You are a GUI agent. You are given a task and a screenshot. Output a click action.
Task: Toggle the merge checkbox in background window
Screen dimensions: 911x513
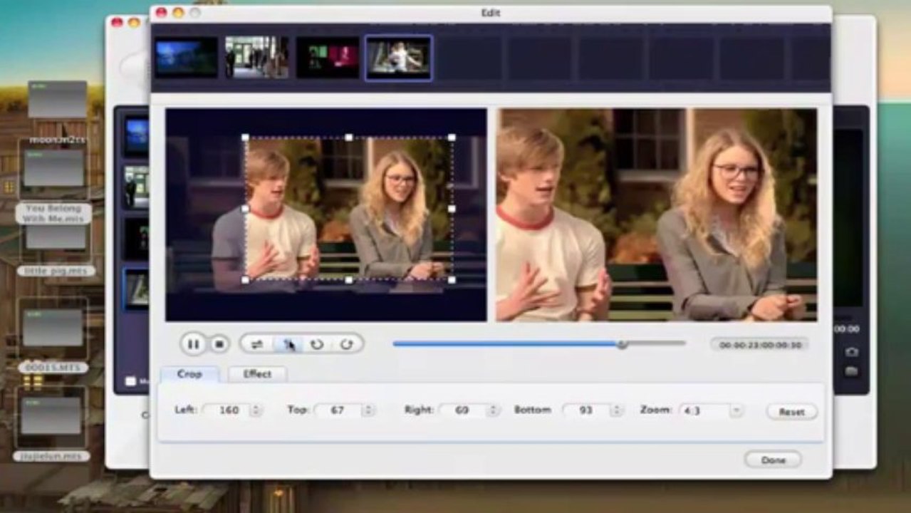coord(130,381)
